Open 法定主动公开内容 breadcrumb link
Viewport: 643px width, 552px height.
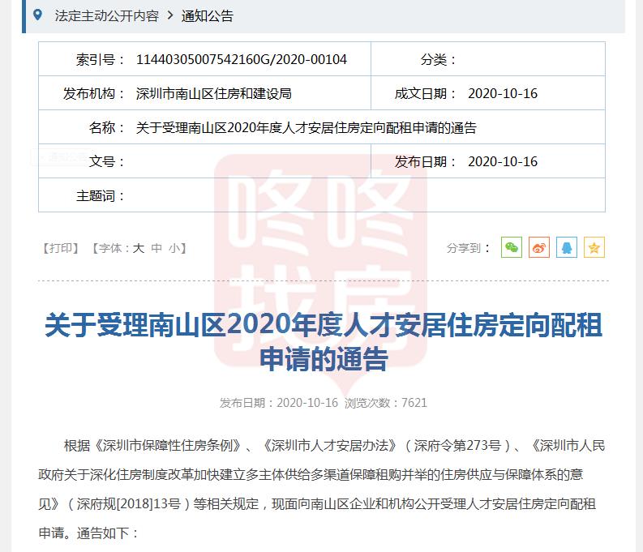point(106,16)
